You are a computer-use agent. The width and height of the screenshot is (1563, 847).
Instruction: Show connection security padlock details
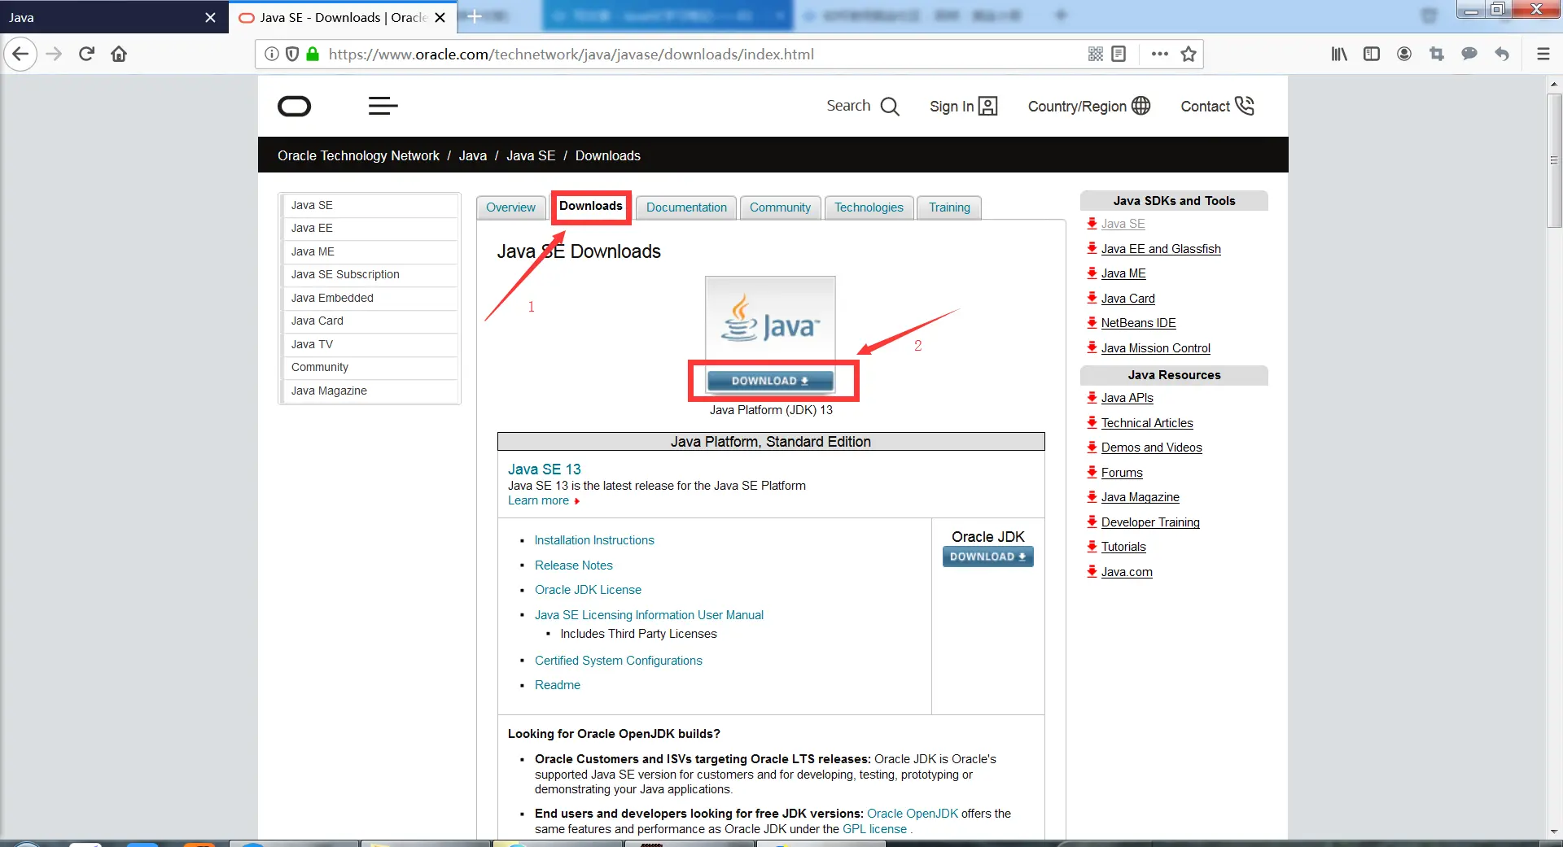tap(313, 55)
